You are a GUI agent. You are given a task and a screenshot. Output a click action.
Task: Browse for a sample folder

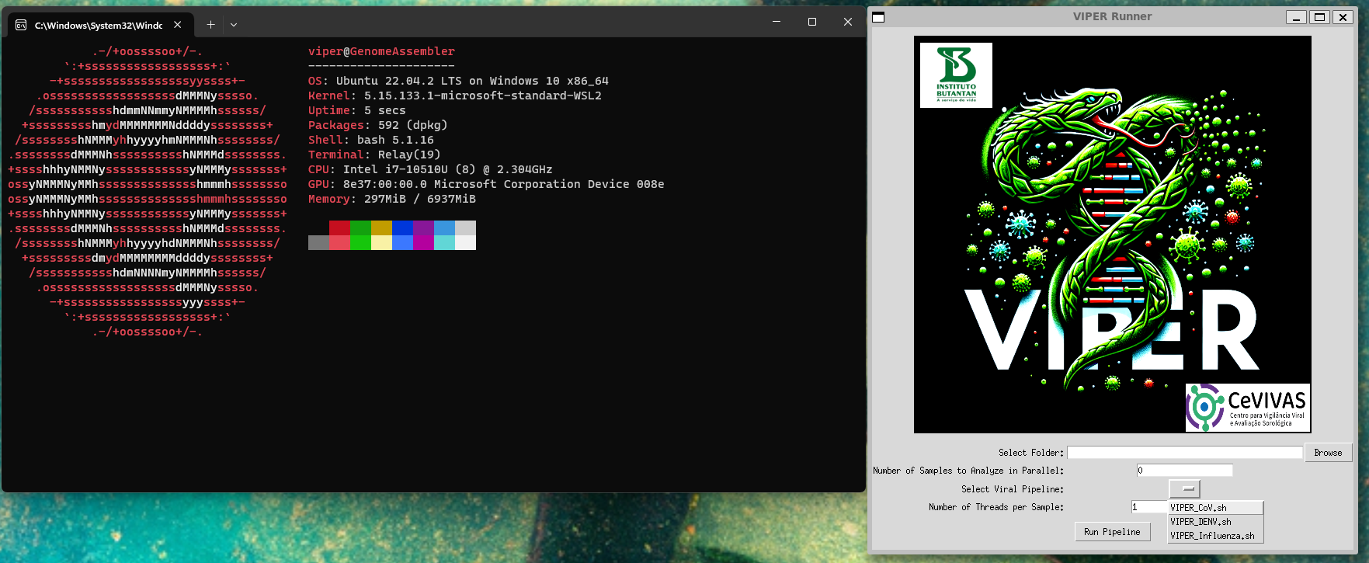(1328, 453)
